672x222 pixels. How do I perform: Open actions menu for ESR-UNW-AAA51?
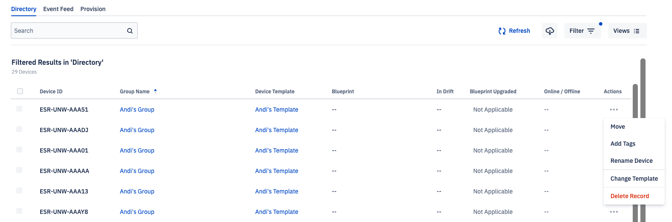(x=614, y=110)
